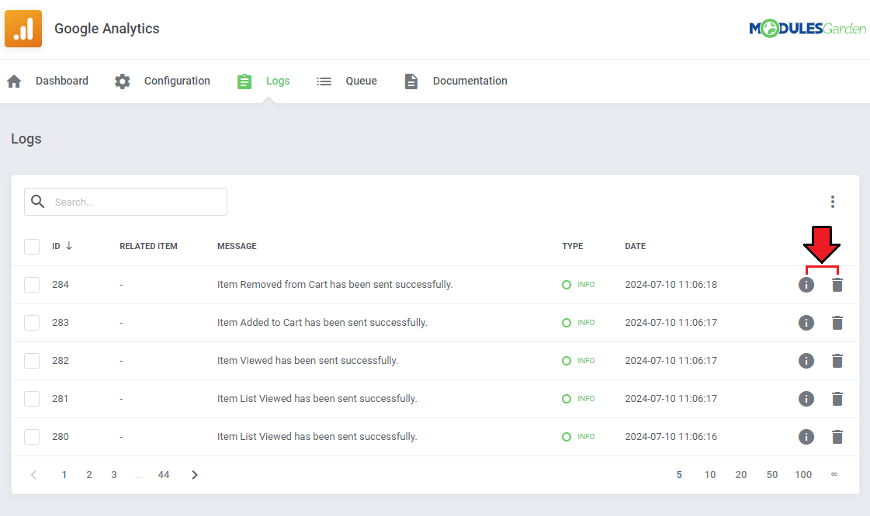
Task: Check the box for log 283
Action: tap(32, 323)
